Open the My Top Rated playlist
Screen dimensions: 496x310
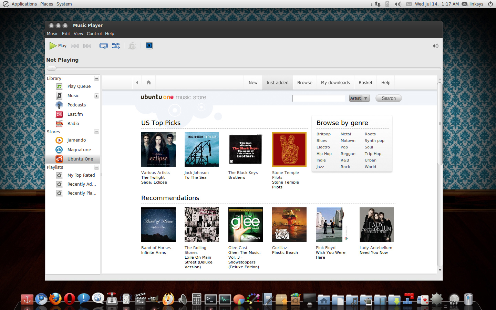(73, 175)
